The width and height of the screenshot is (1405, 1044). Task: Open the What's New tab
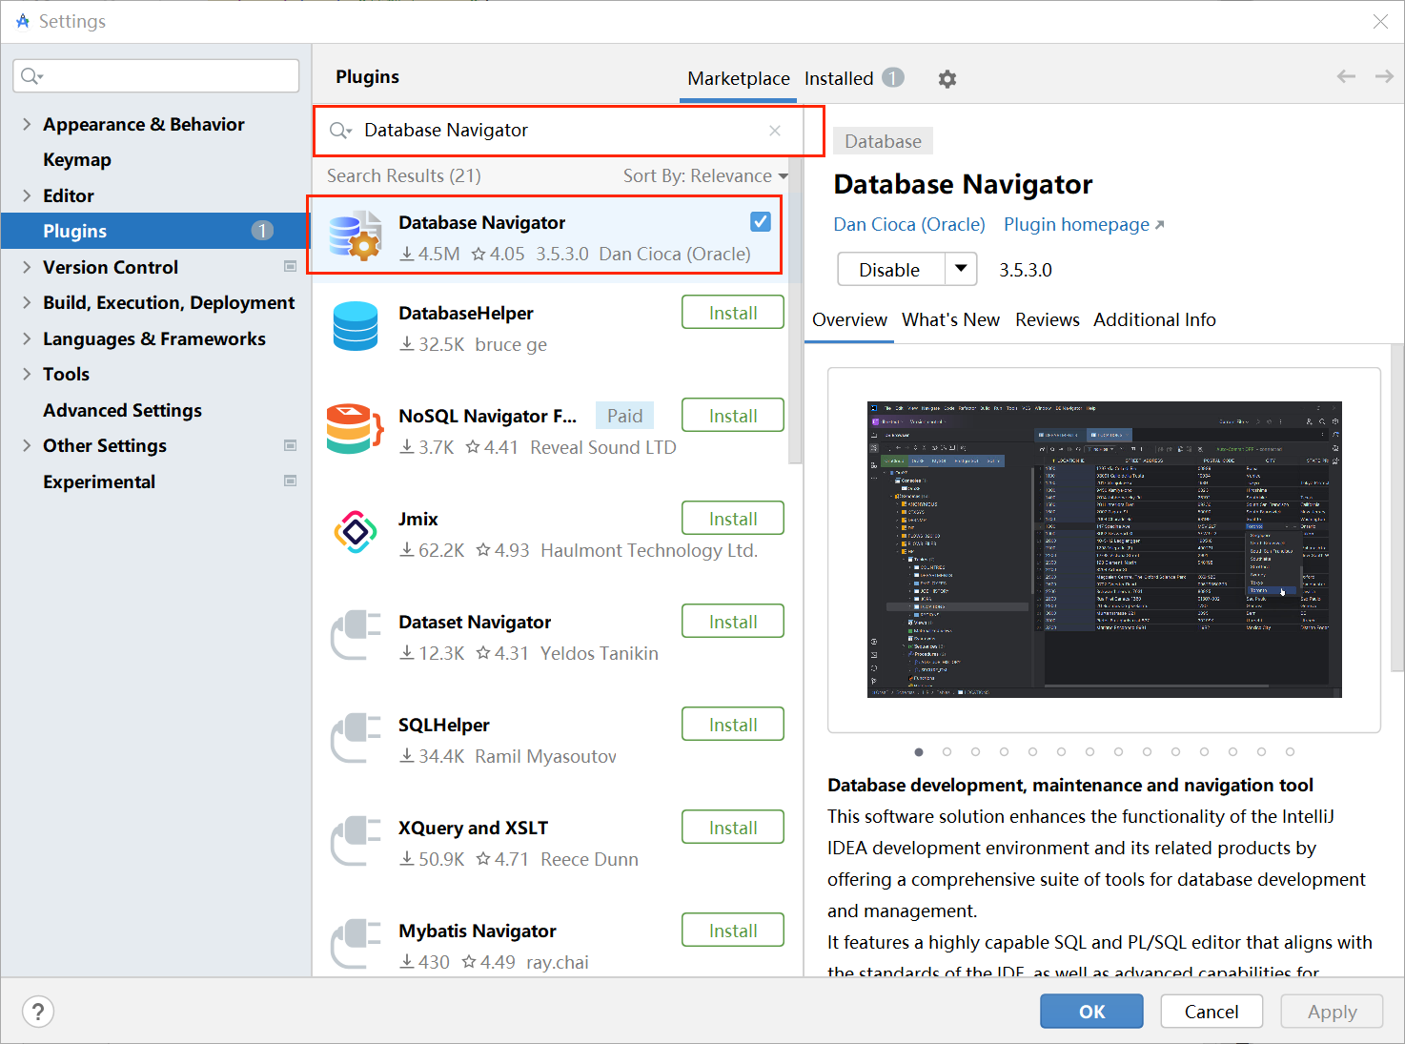pyautogui.click(x=950, y=319)
